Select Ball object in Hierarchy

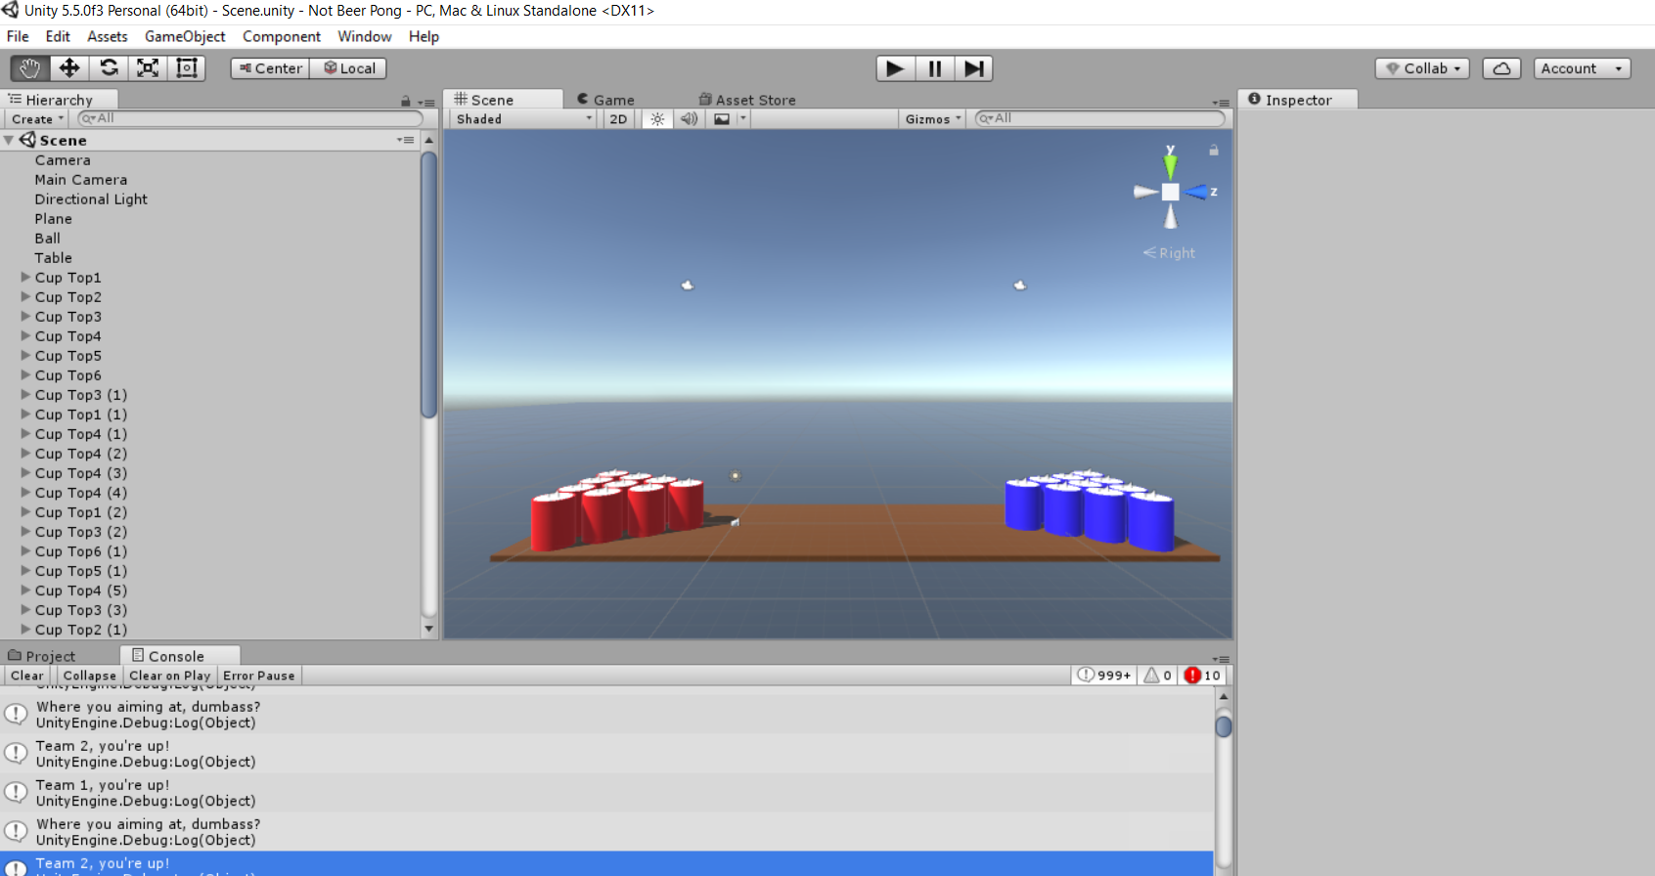[48, 239]
